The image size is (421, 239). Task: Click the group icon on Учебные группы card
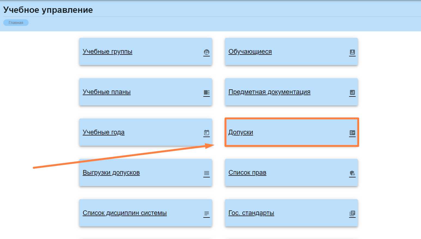[207, 52]
